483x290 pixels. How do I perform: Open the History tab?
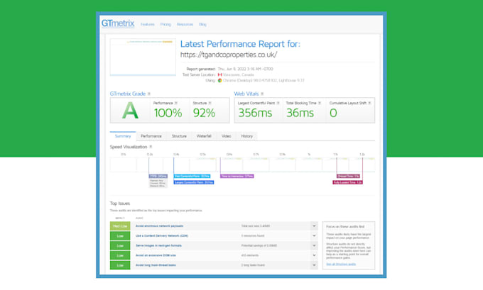[x=246, y=136]
